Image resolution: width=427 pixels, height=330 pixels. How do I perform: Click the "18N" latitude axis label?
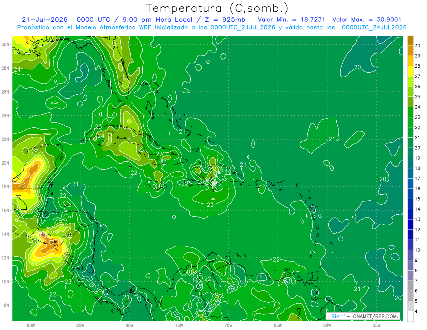5,187
